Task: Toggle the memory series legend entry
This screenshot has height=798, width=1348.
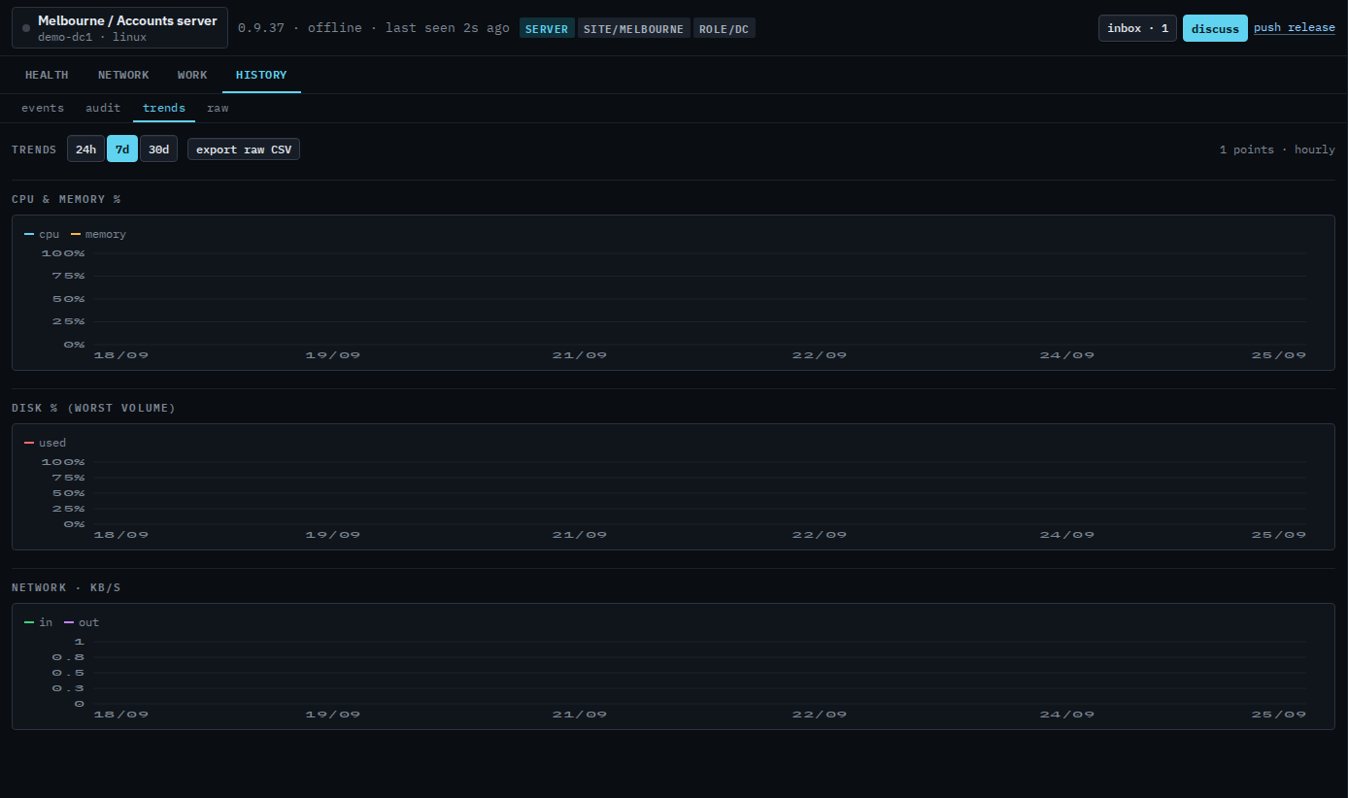Action: click(98, 234)
